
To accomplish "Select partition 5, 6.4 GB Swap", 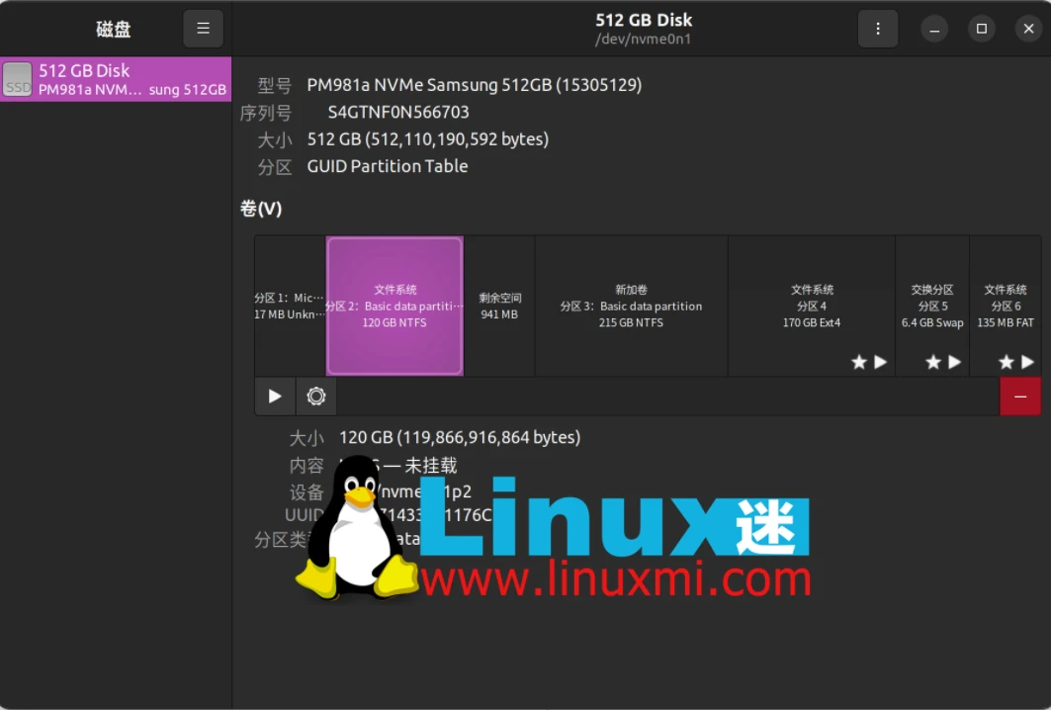I will 931,306.
